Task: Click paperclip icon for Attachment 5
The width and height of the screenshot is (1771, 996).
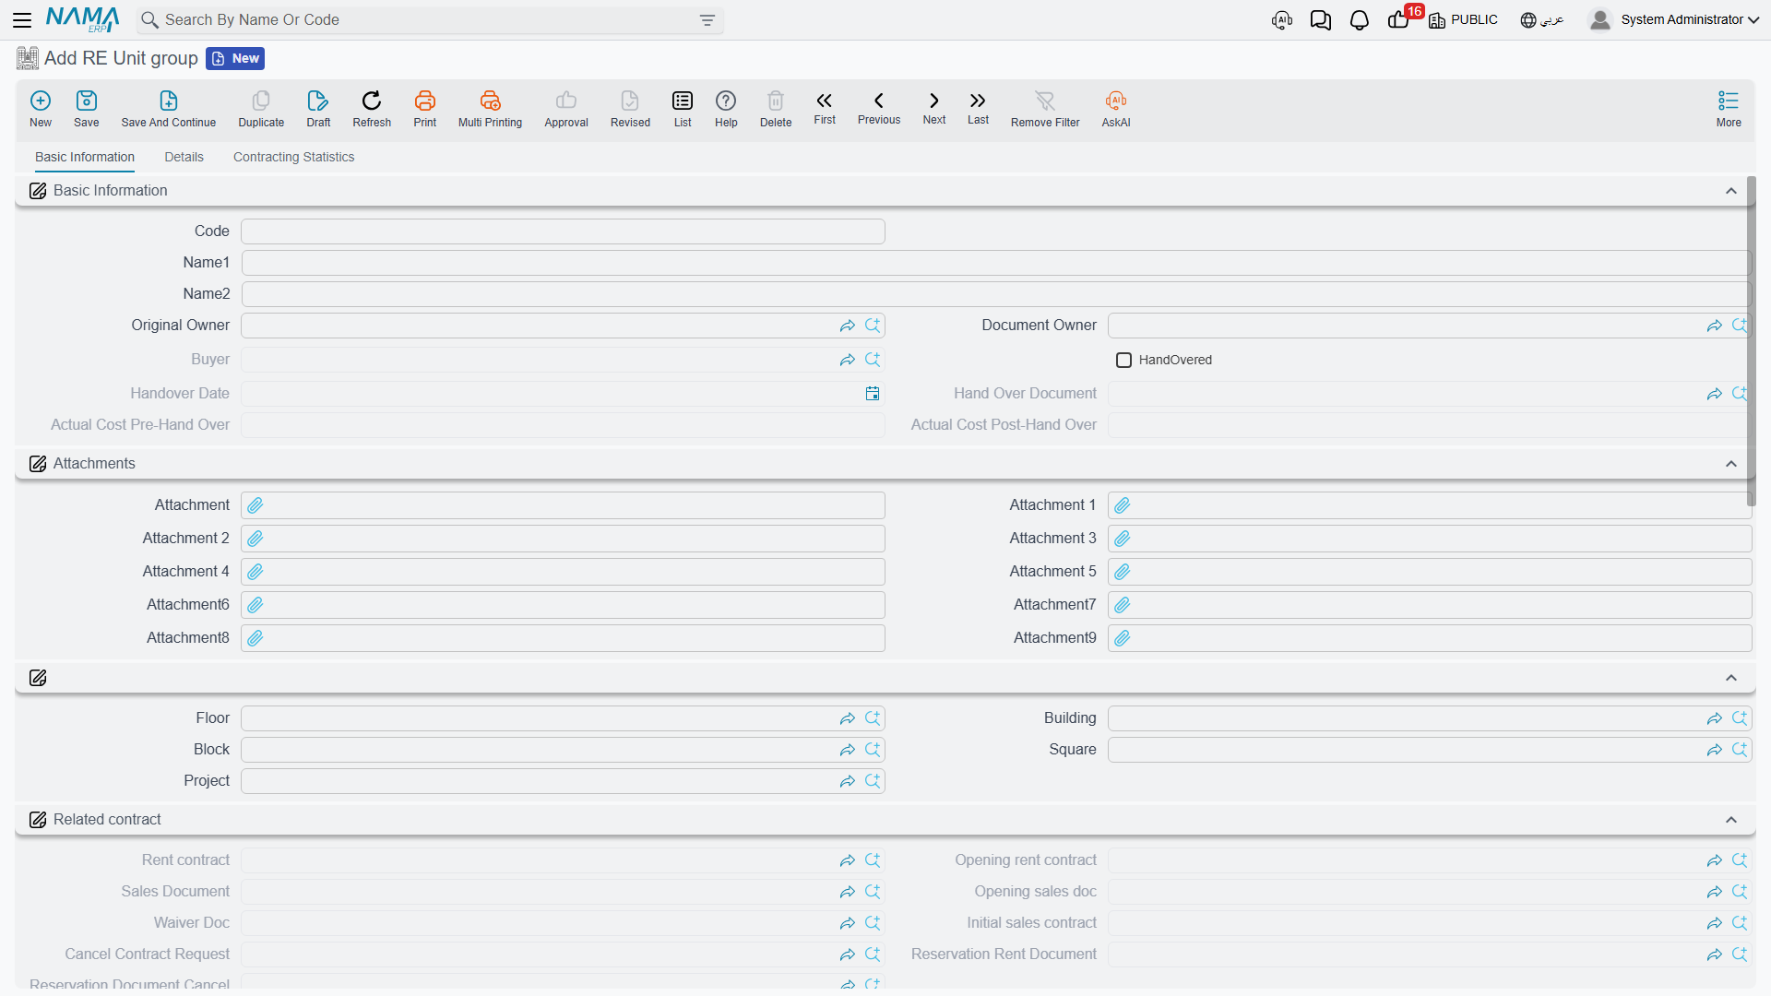Action: (1123, 572)
